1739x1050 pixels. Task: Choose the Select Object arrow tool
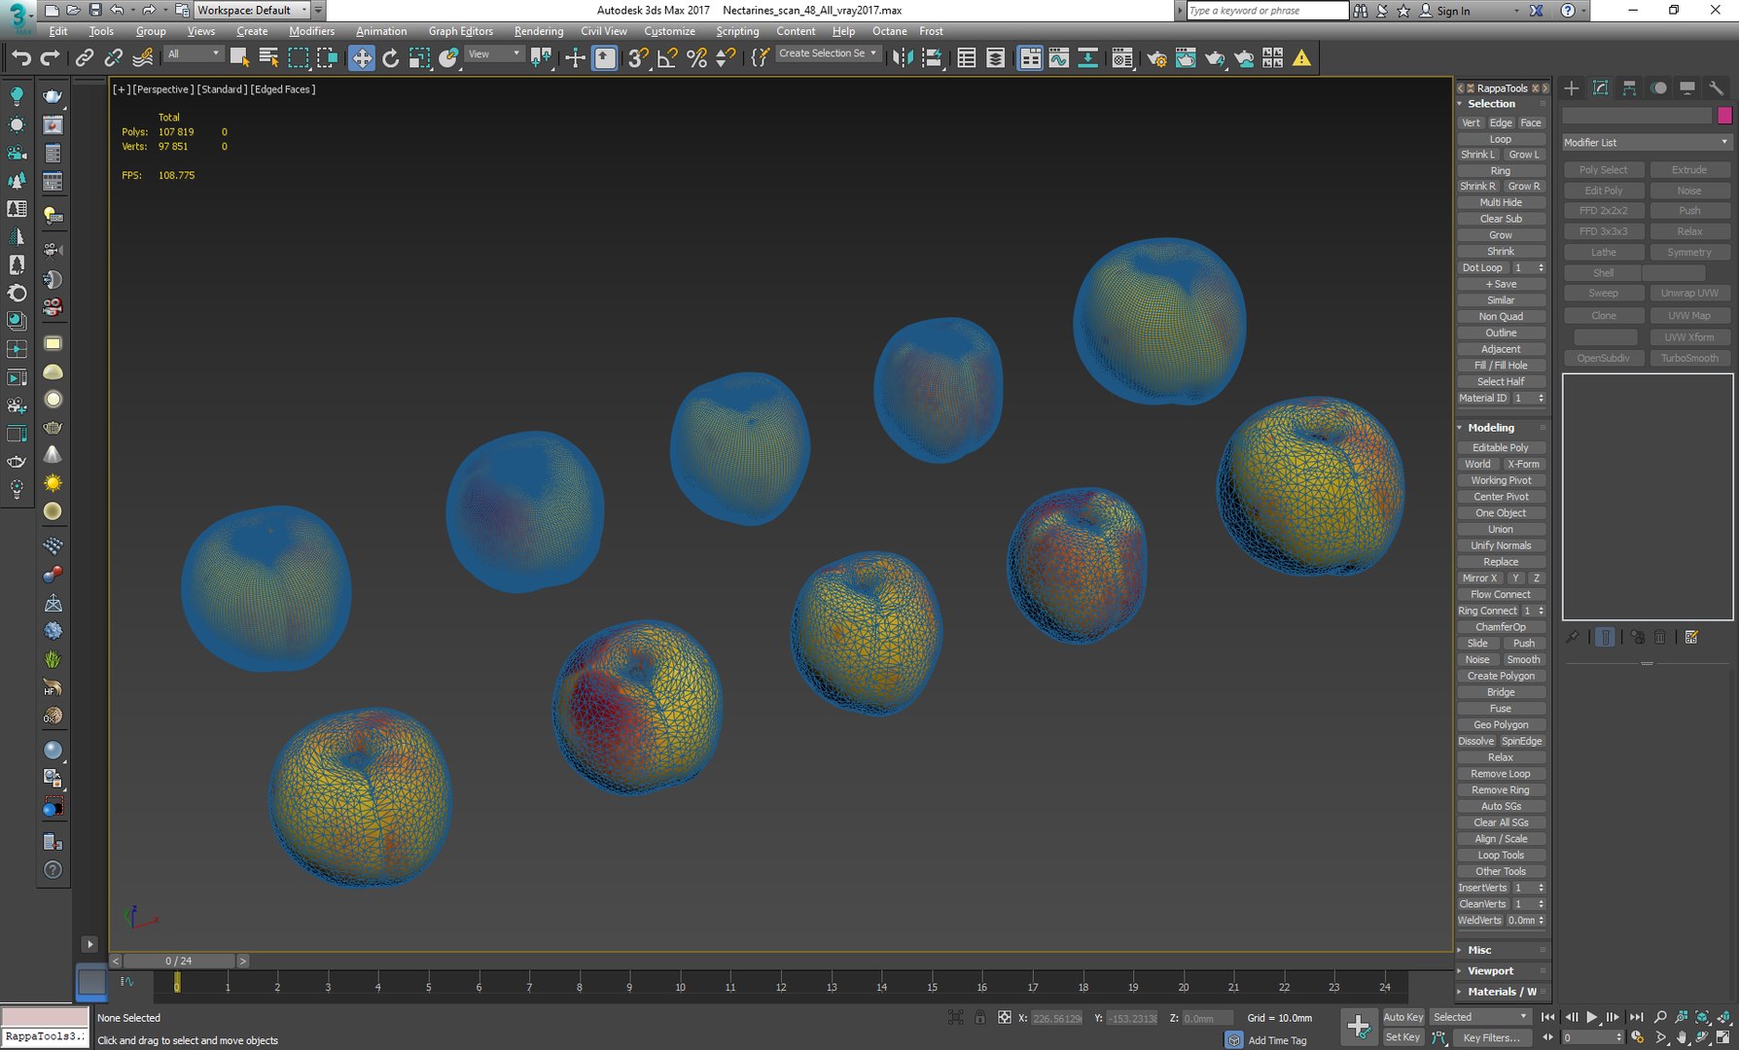239,58
